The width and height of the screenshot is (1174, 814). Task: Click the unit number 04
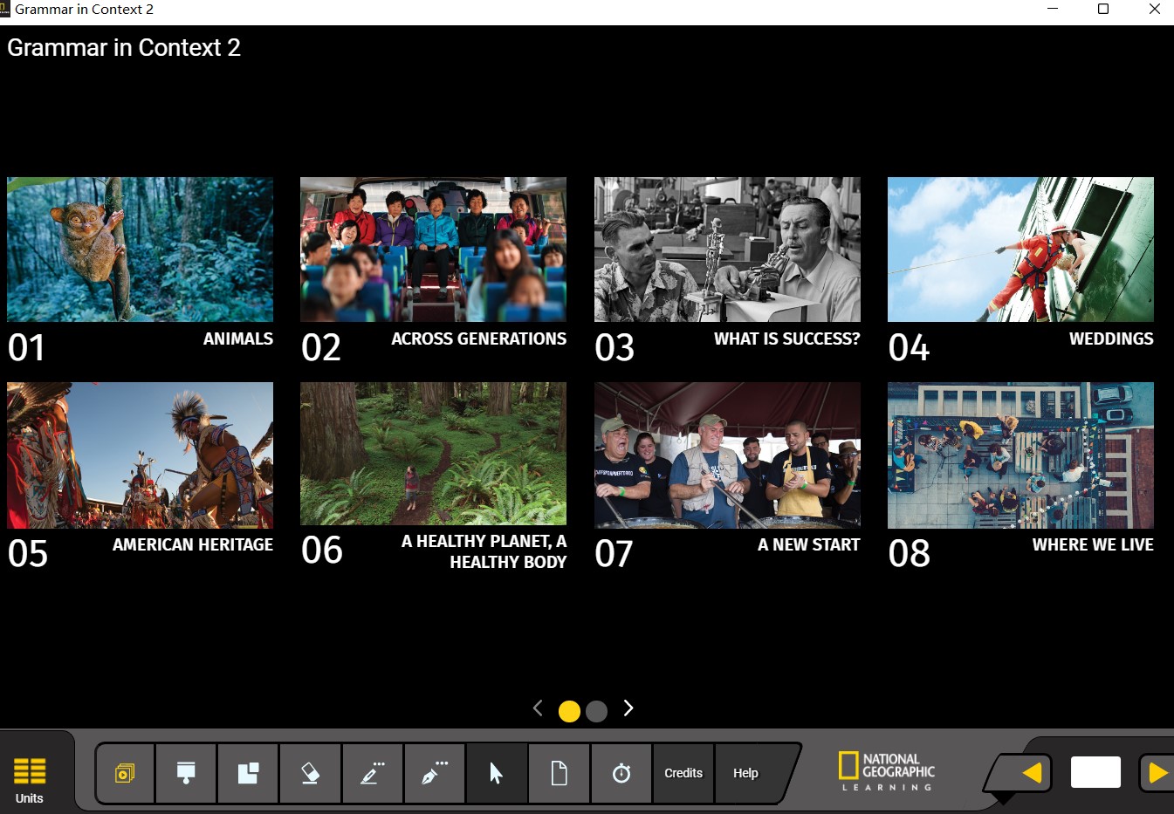909,348
